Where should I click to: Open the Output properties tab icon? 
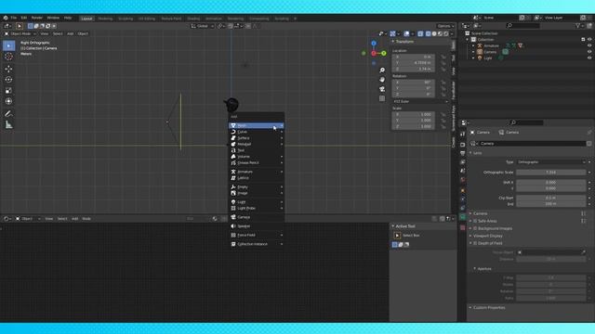point(463,153)
